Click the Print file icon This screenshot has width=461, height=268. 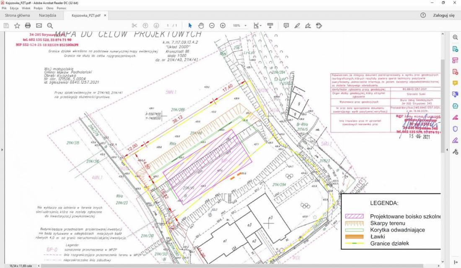[x=28, y=26]
